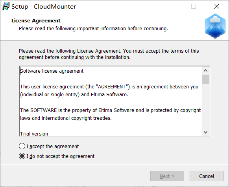Cancel the CloudMounter installation
Screen dimensions: 229x187
(207, 176)
